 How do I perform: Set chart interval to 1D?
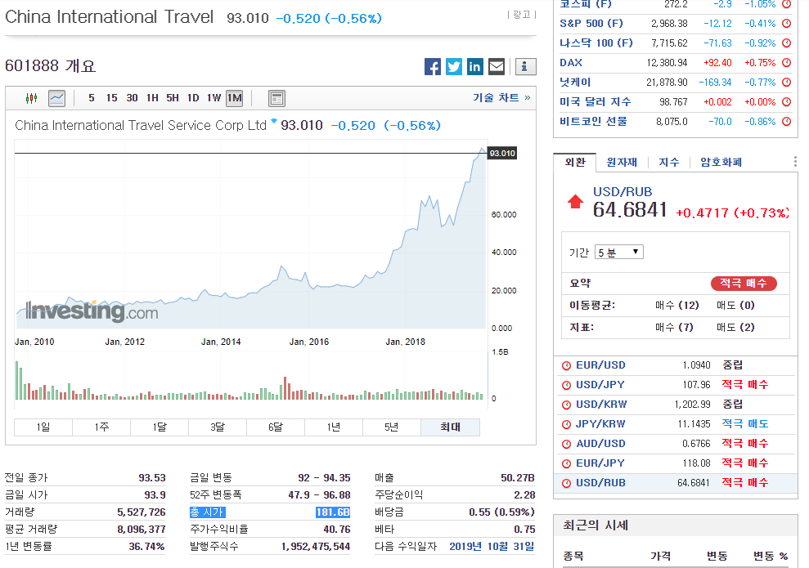[x=193, y=98]
